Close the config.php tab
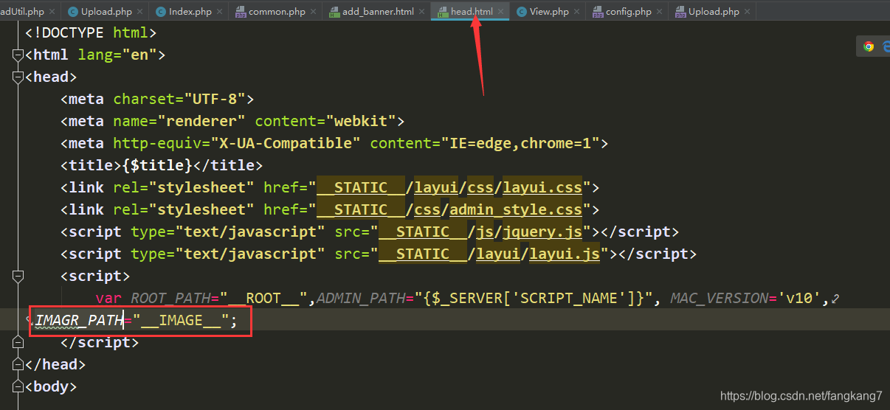This screenshot has width=890, height=410. tap(660, 12)
